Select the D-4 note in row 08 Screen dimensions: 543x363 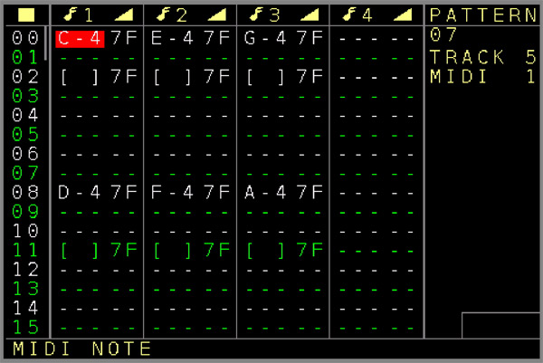point(80,192)
